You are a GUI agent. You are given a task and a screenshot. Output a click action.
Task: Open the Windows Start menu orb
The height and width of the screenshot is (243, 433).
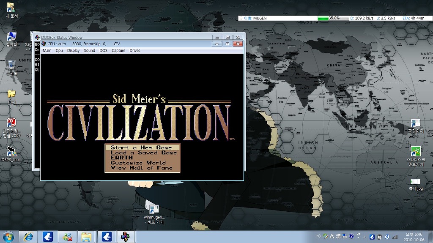click(8, 237)
